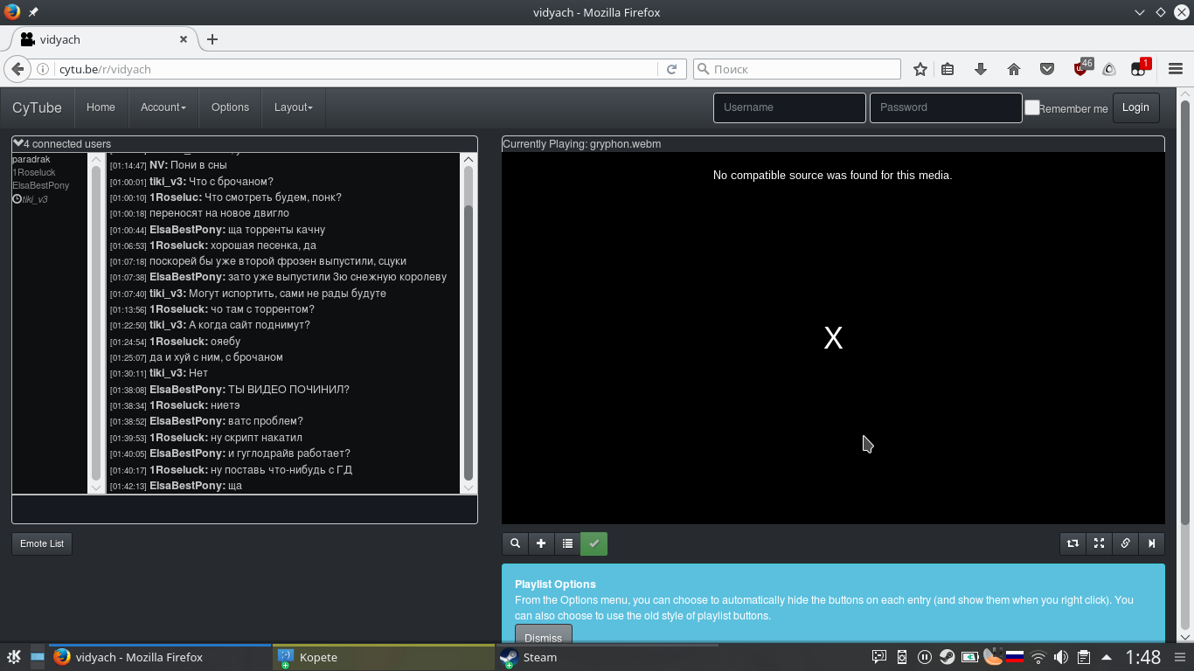Close the vidyach tab
The width and height of the screenshot is (1194, 671).
pyautogui.click(x=184, y=39)
